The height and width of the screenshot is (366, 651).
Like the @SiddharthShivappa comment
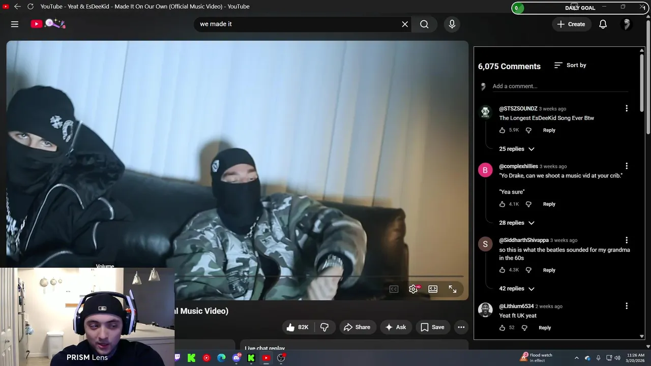pos(502,270)
